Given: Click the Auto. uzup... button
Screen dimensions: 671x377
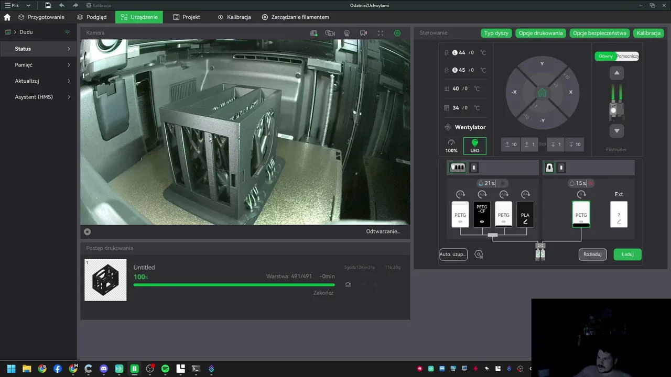Looking at the screenshot, I should pos(453,254).
